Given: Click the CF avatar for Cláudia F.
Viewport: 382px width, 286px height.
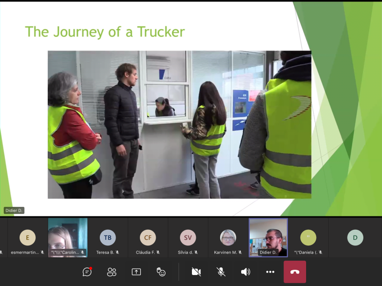Looking at the screenshot, I should point(148,237).
